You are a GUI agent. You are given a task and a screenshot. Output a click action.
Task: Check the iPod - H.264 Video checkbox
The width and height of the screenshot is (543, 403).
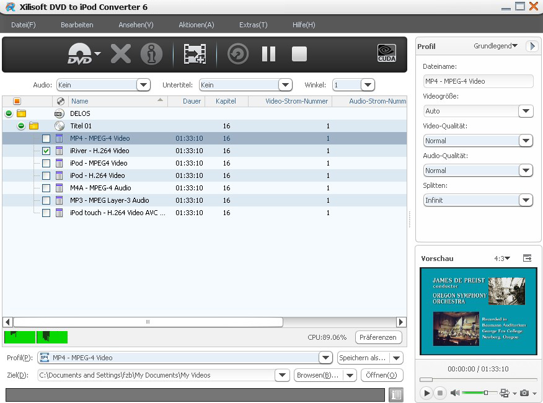(x=46, y=175)
